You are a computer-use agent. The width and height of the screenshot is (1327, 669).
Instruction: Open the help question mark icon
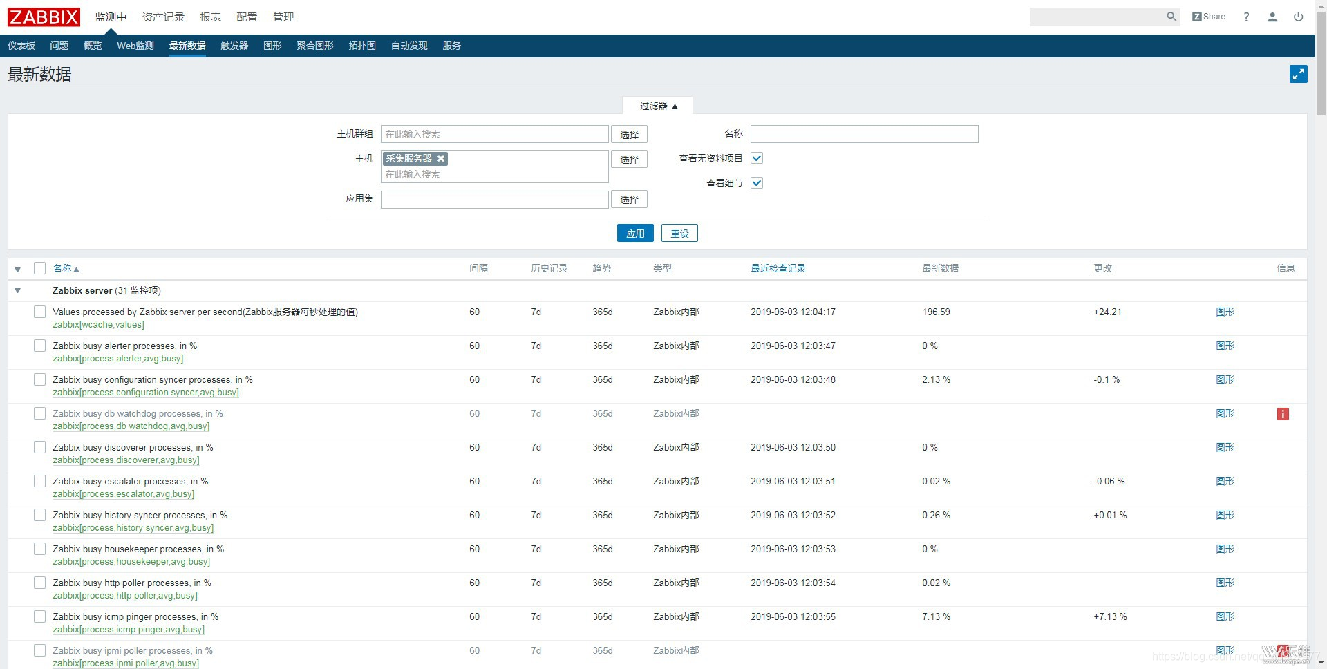coord(1246,17)
